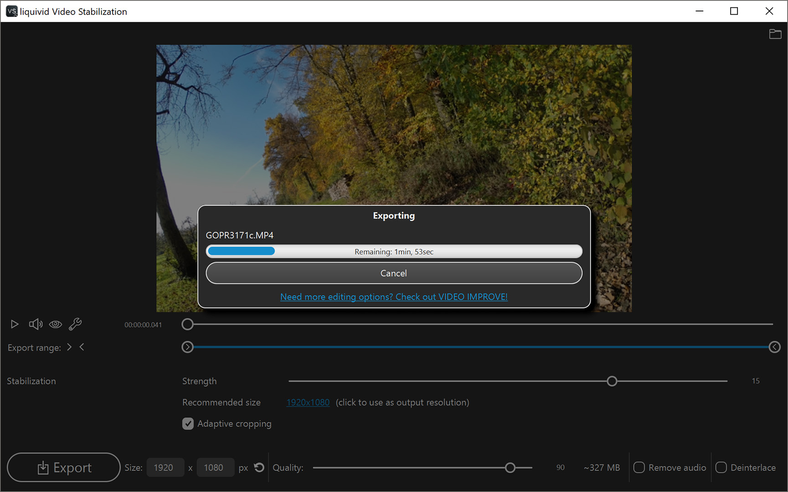The image size is (788, 492).
Task: Enable Remove audio
Action: click(639, 467)
